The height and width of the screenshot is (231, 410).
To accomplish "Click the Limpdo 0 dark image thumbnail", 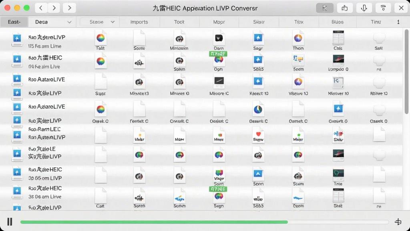I will tap(338, 60).
